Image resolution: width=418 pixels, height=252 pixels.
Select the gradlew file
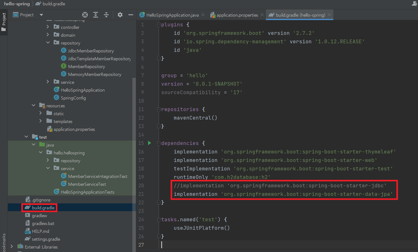click(40, 216)
